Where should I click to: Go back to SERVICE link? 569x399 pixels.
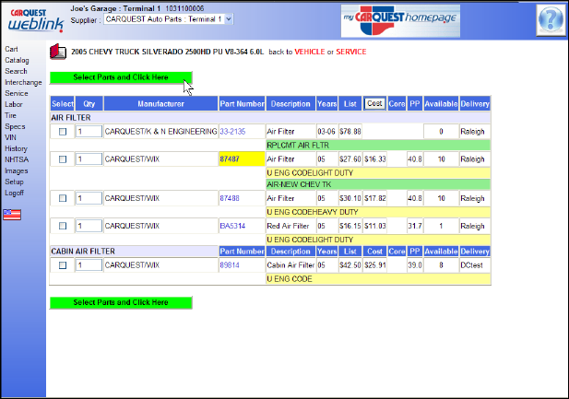pyautogui.click(x=351, y=52)
